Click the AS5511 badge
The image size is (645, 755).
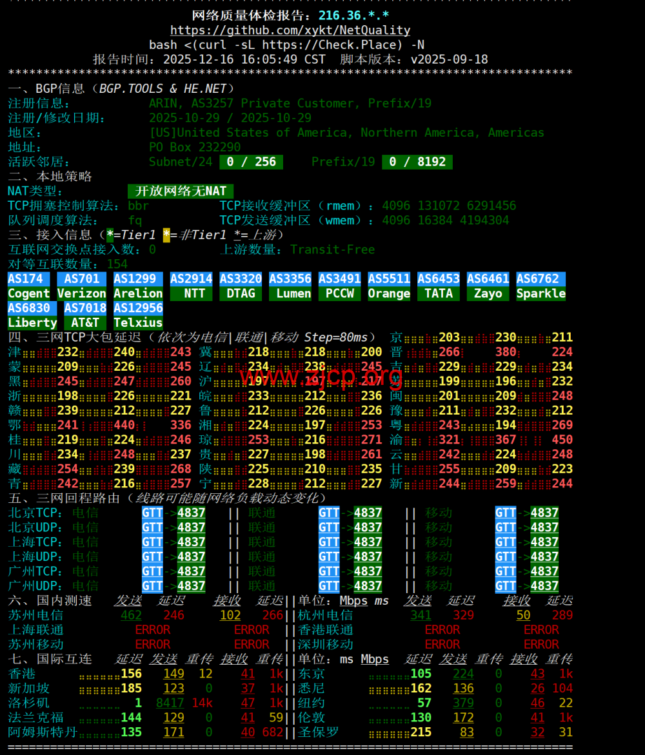click(389, 279)
